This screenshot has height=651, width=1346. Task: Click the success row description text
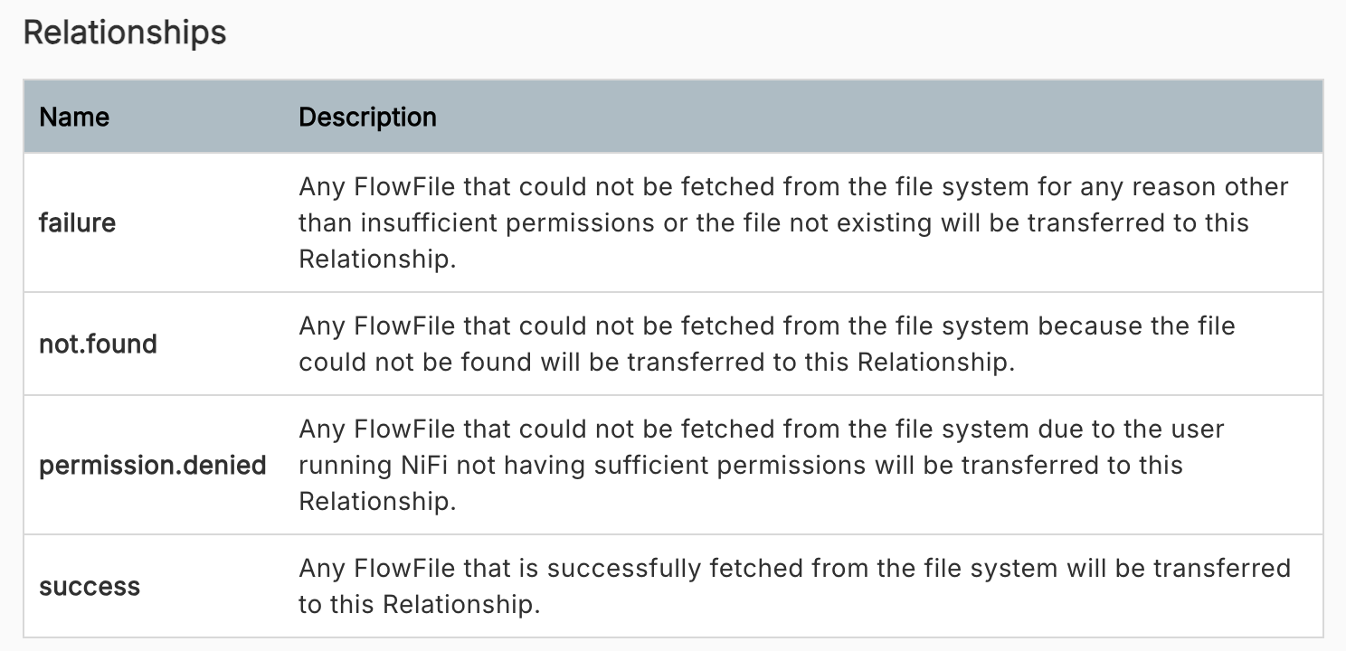[792, 586]
